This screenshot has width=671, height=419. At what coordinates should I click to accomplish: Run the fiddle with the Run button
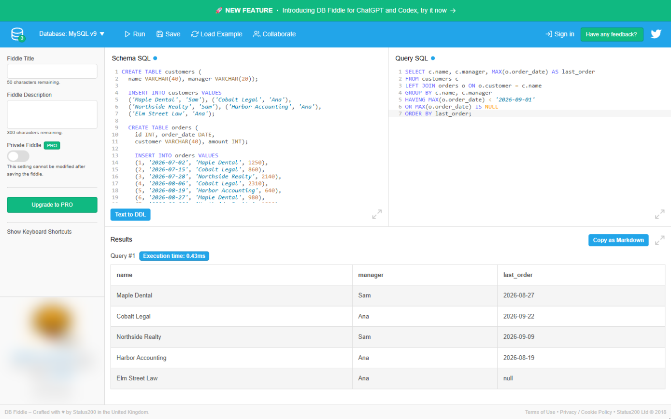pos(135,34)
